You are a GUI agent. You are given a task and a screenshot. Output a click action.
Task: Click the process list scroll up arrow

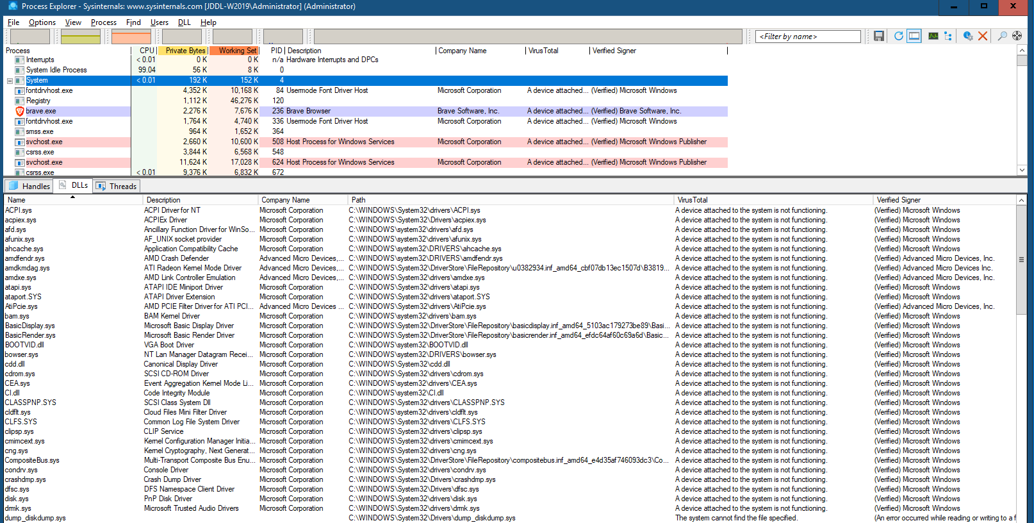click(x=1022, y=51)
